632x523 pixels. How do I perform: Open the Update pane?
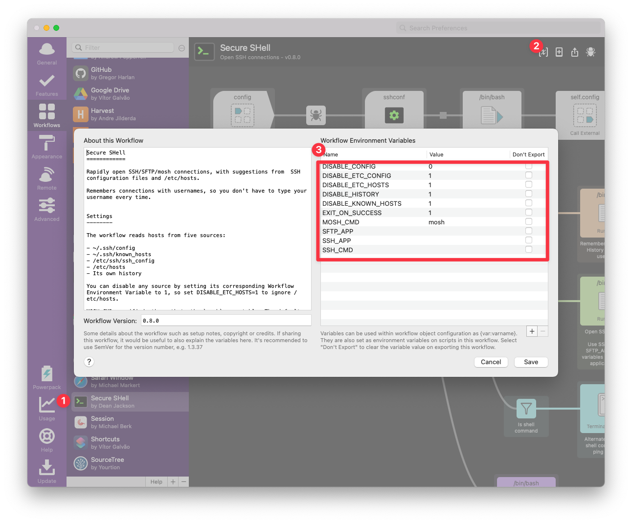point(47,472)
